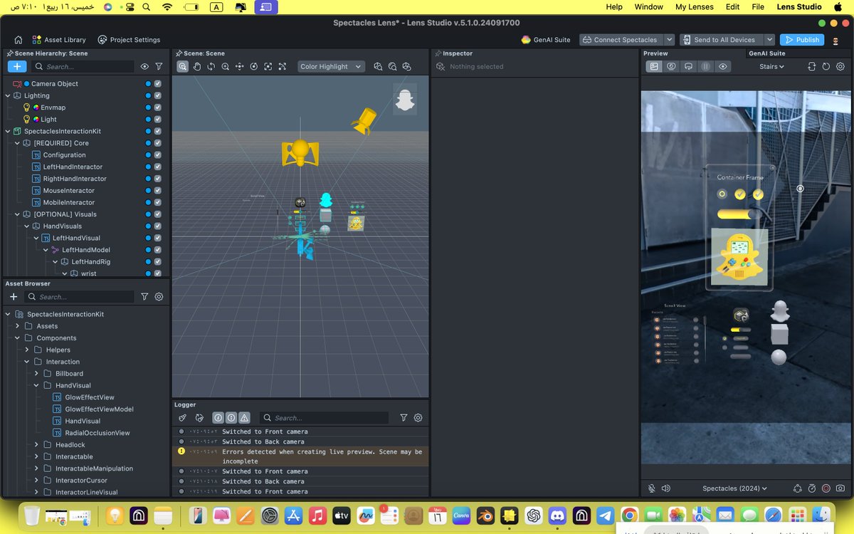The width and height of the screenshot is (854, 534).
Task: Collapse the HandVisual folder
Action: pos(36,385)
